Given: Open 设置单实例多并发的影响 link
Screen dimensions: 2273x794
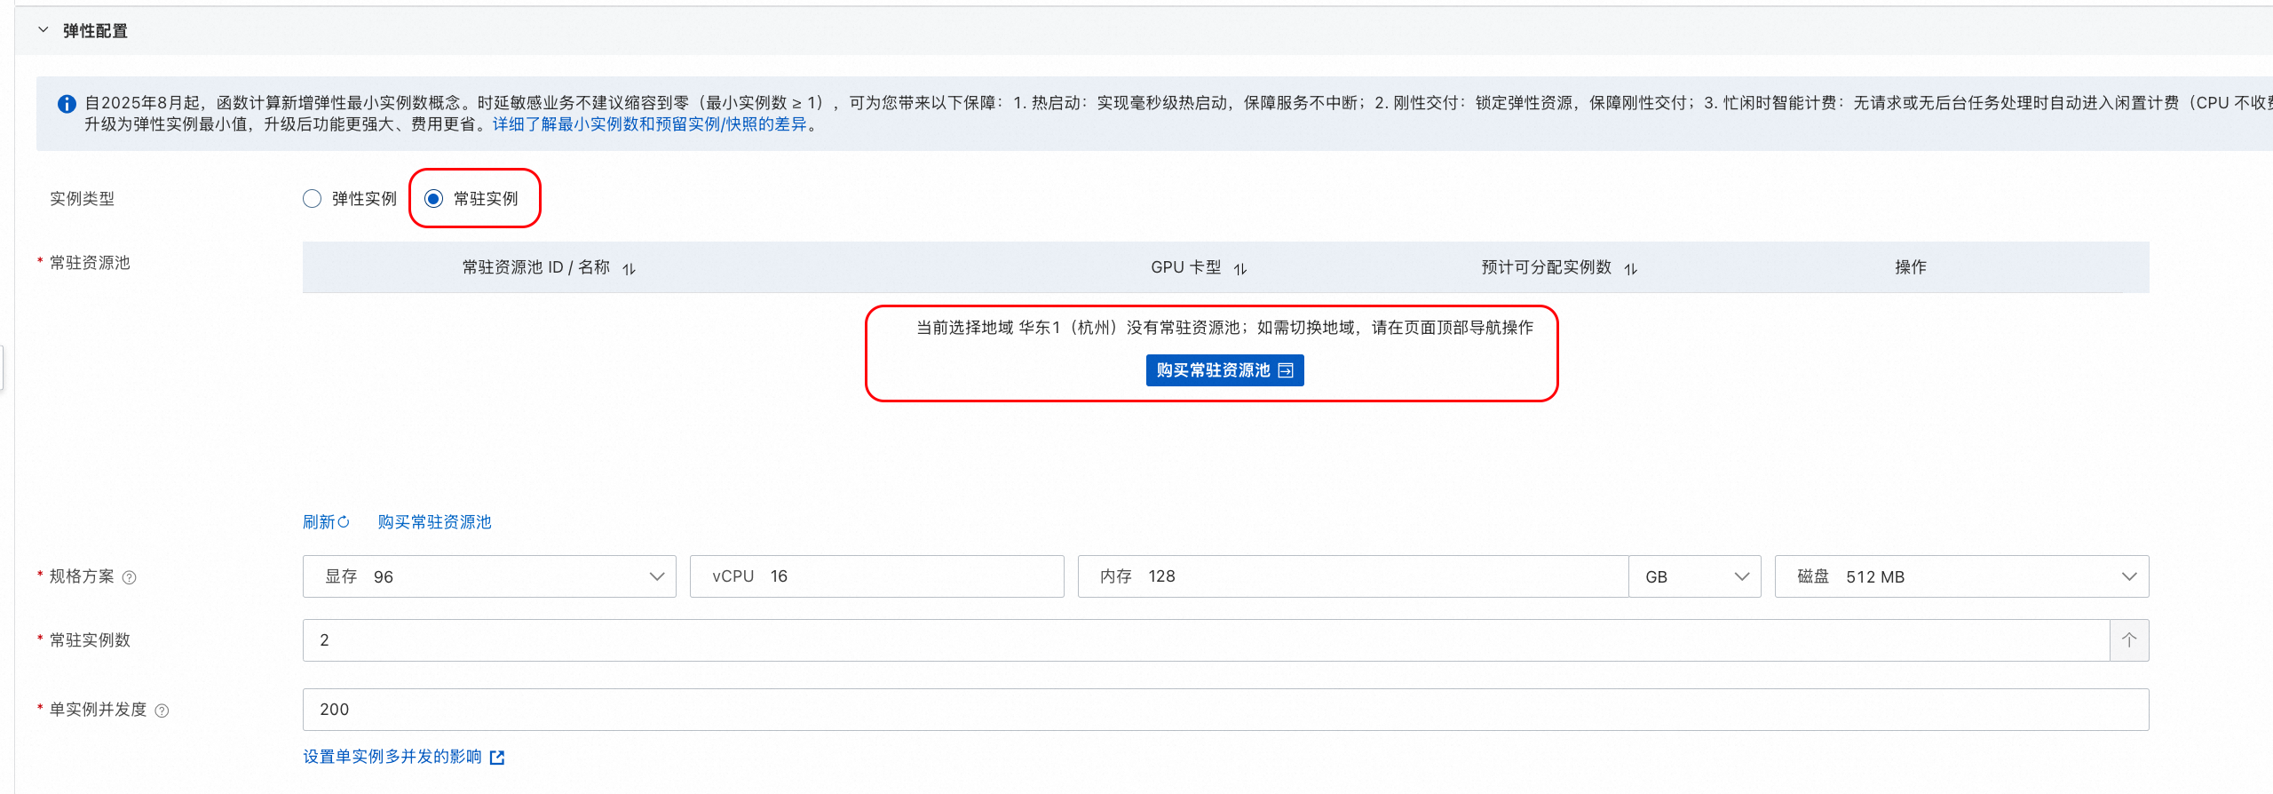Looking at the screenshot, I should pos(404,757).
